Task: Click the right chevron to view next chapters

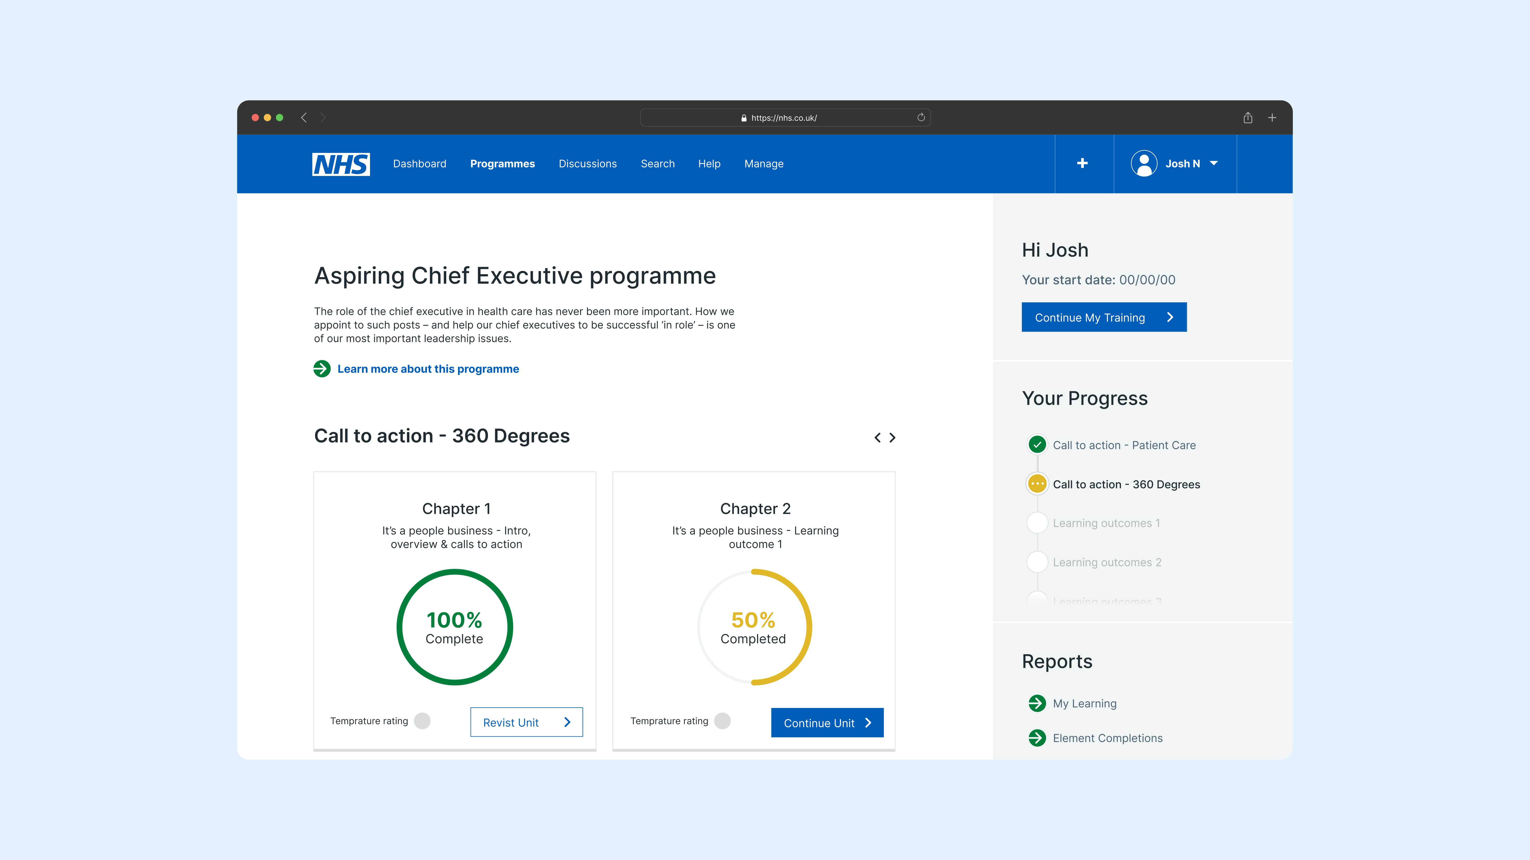Action: pyautogui.click(x=892, y=437)
